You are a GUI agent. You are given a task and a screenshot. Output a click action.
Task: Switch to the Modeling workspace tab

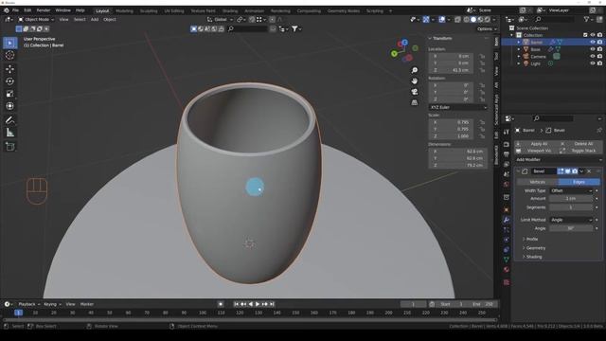124,10
